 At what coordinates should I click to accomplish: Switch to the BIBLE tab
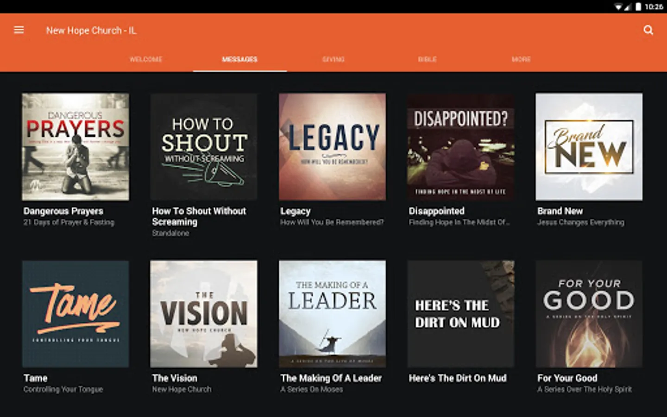click(x=427, y=59)
